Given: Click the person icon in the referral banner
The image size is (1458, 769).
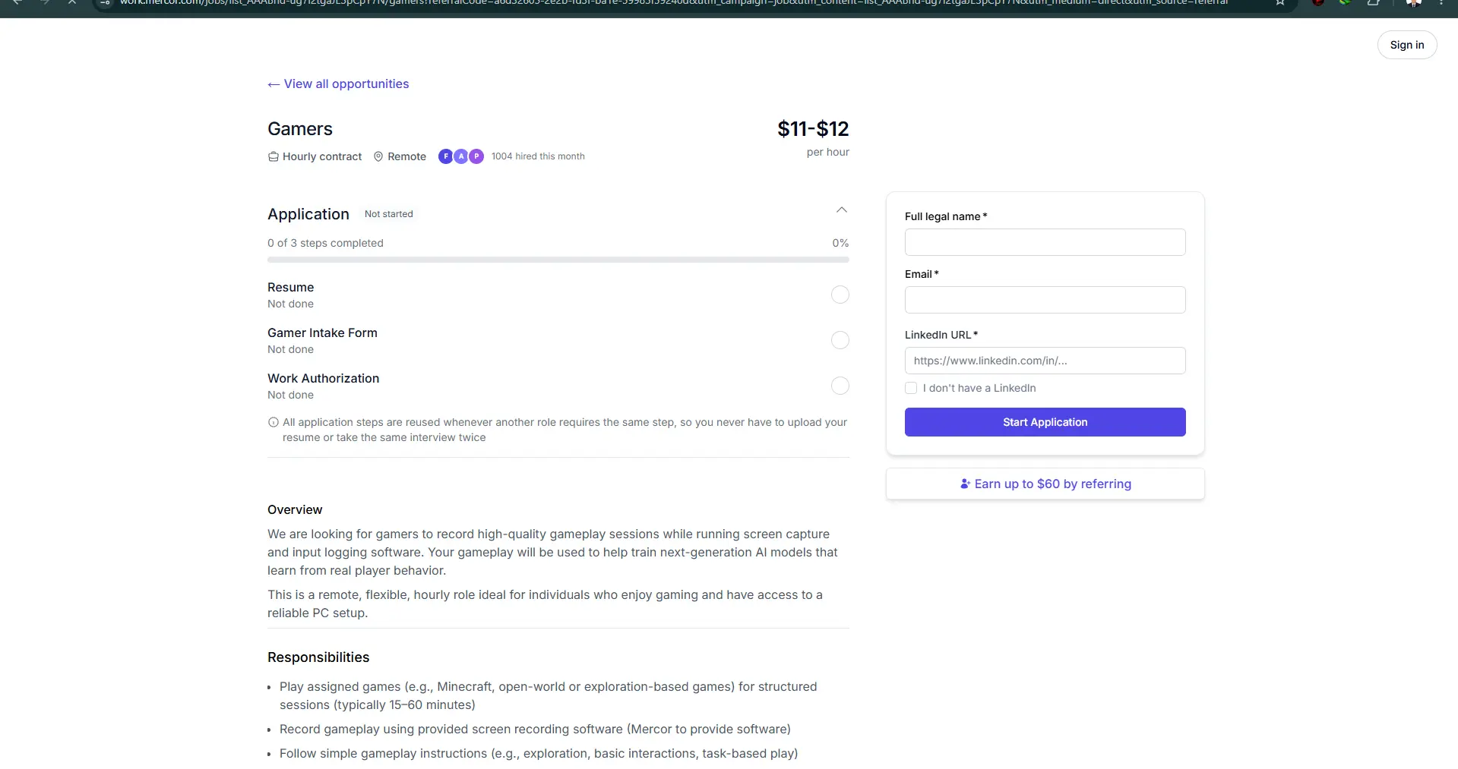Looking at the screenshot, I should tap(965, 484).
